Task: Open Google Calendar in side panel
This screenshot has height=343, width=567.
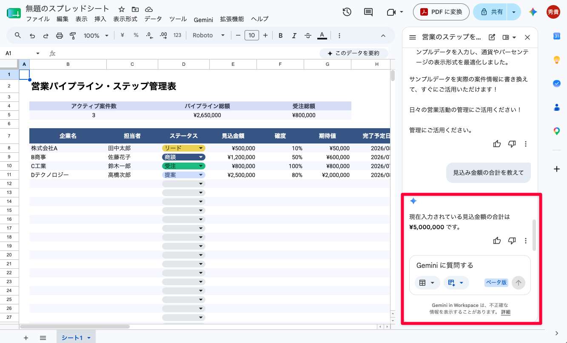Action: [556, 36]
